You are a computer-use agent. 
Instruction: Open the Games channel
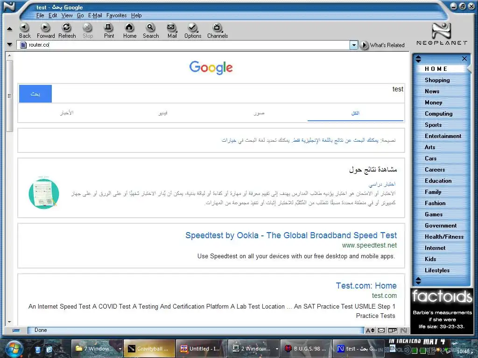click(434, 214)
